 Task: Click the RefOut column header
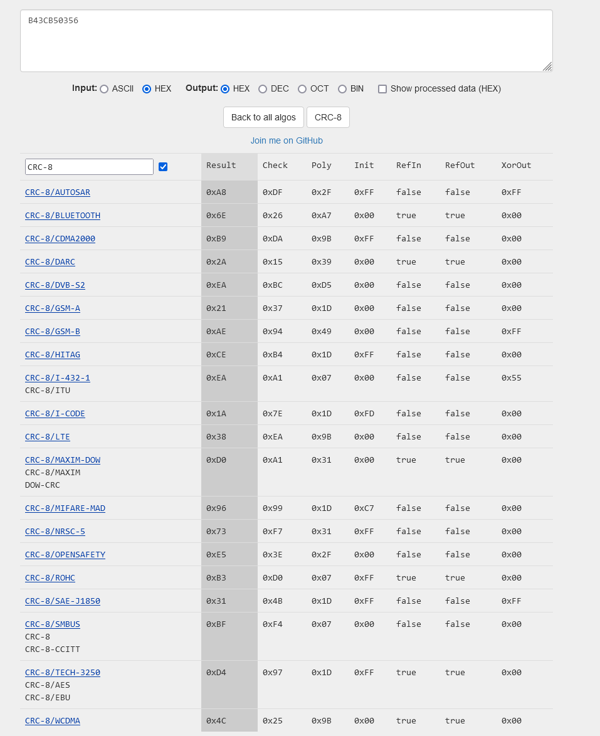point(460,166)
